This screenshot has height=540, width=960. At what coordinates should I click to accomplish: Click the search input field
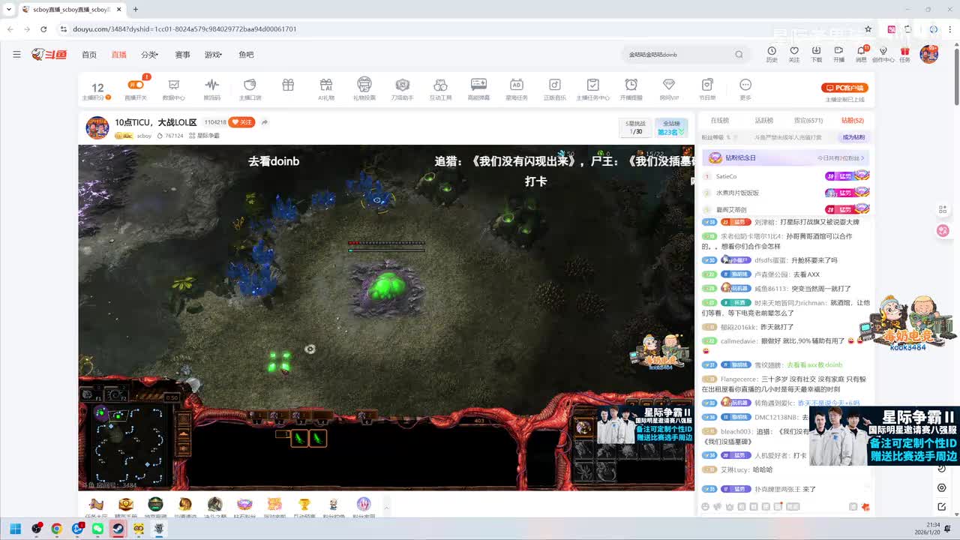coord(679,55)
